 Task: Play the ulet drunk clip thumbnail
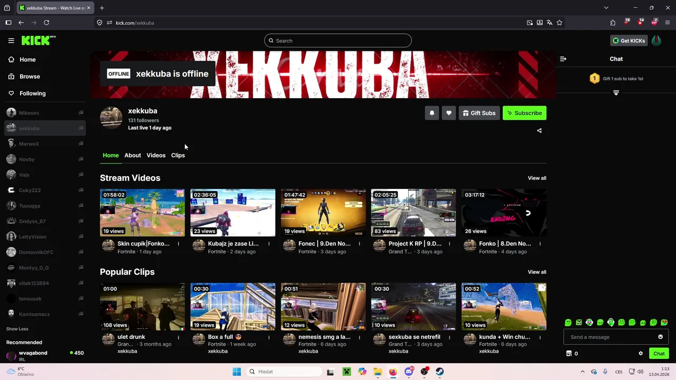pos(143,307)
